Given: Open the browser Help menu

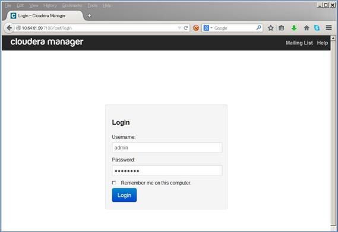Looking at the screenshot, I should [107, 5].
